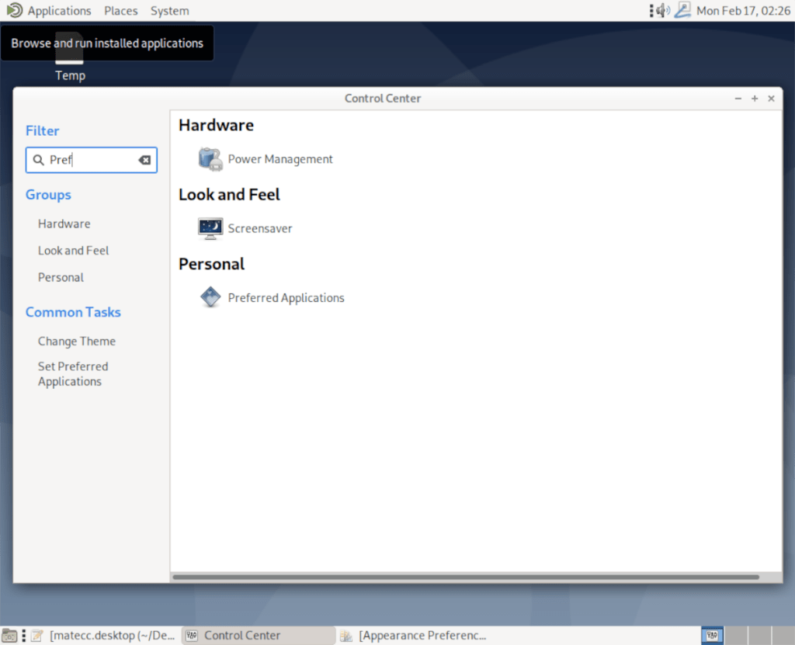Click the show desktop icon in the taskbar
This screenshot has height=645, width=795.
point(10,635)
